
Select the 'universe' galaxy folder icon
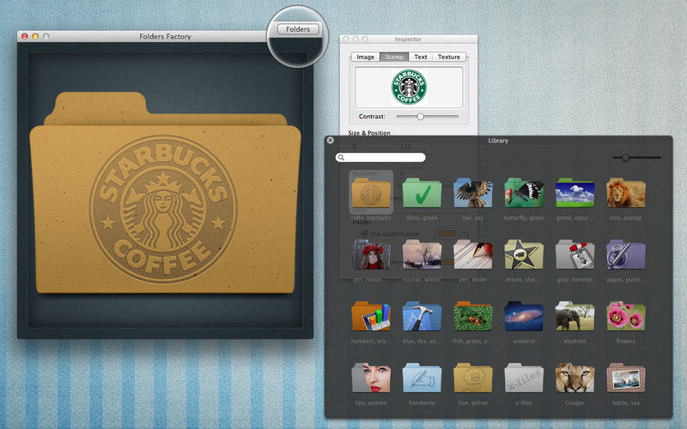524,316
